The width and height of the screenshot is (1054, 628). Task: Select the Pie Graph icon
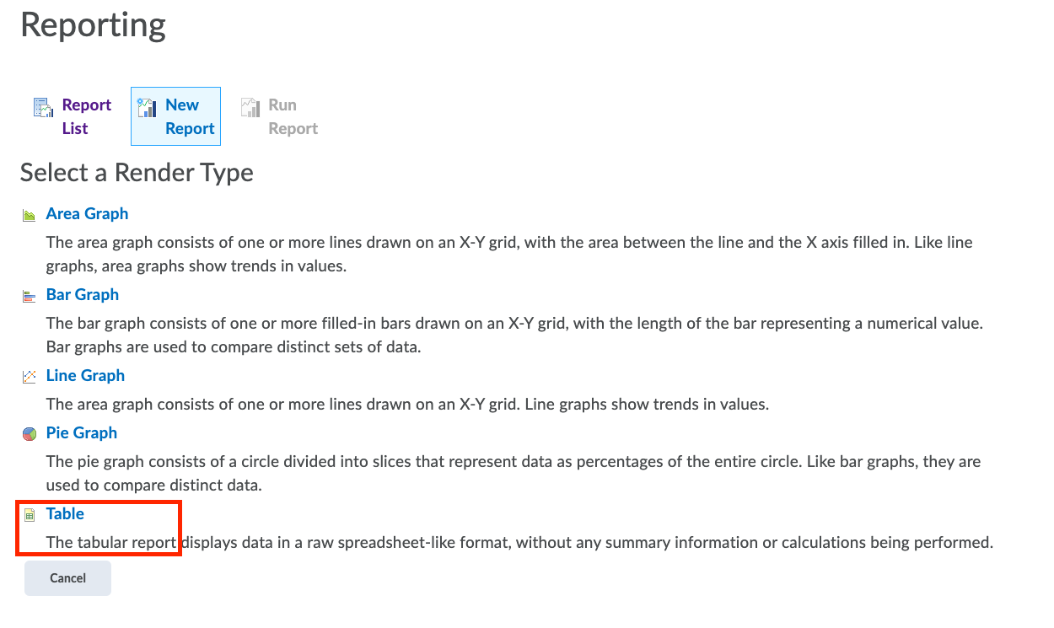(30, 434)
